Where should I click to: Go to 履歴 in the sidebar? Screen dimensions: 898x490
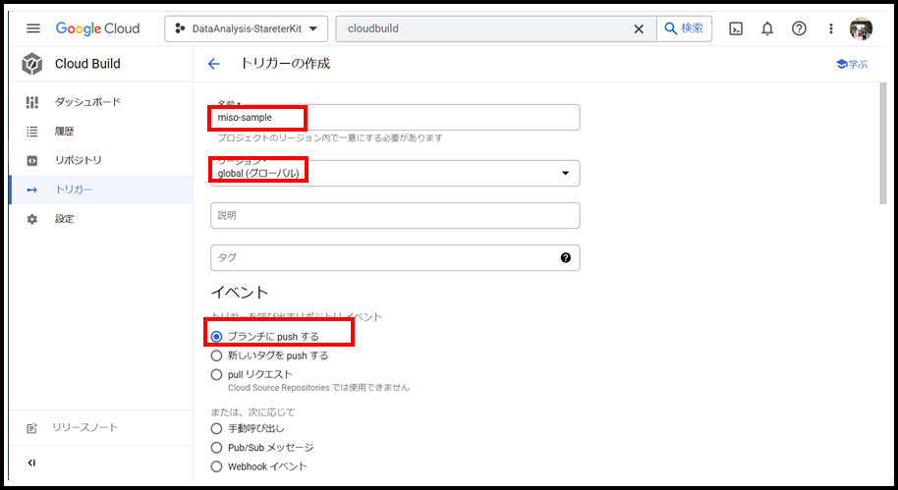click(64, 131)
